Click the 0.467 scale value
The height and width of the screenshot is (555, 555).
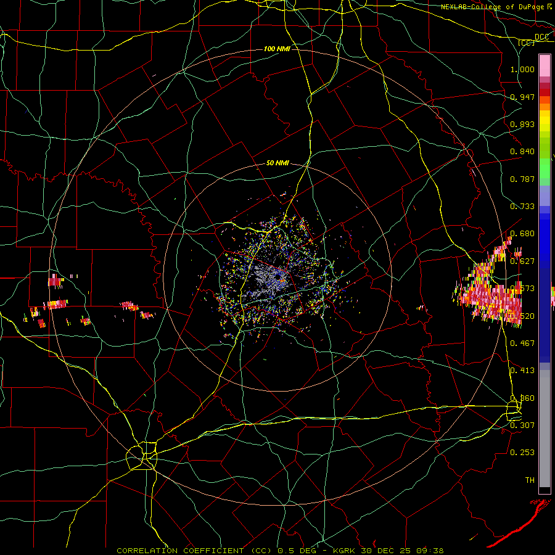522,343
